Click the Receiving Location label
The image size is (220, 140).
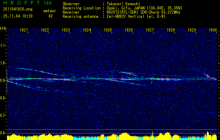pos(81,8)
